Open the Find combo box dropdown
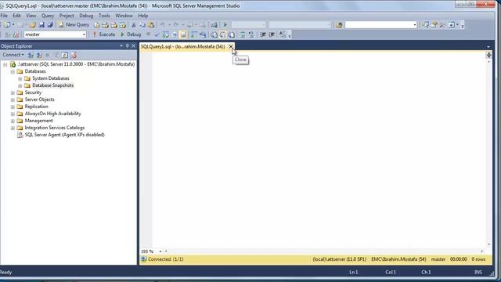This screenshot has width=501, height=282. 415,24
